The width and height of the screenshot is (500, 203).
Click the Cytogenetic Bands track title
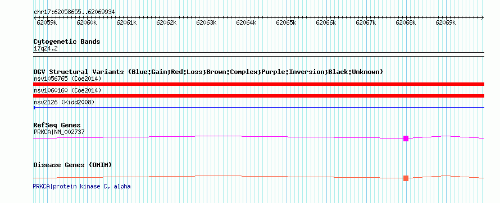coord(67,41)
